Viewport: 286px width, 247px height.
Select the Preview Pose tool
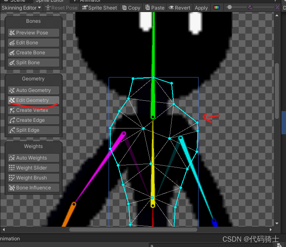34,33
